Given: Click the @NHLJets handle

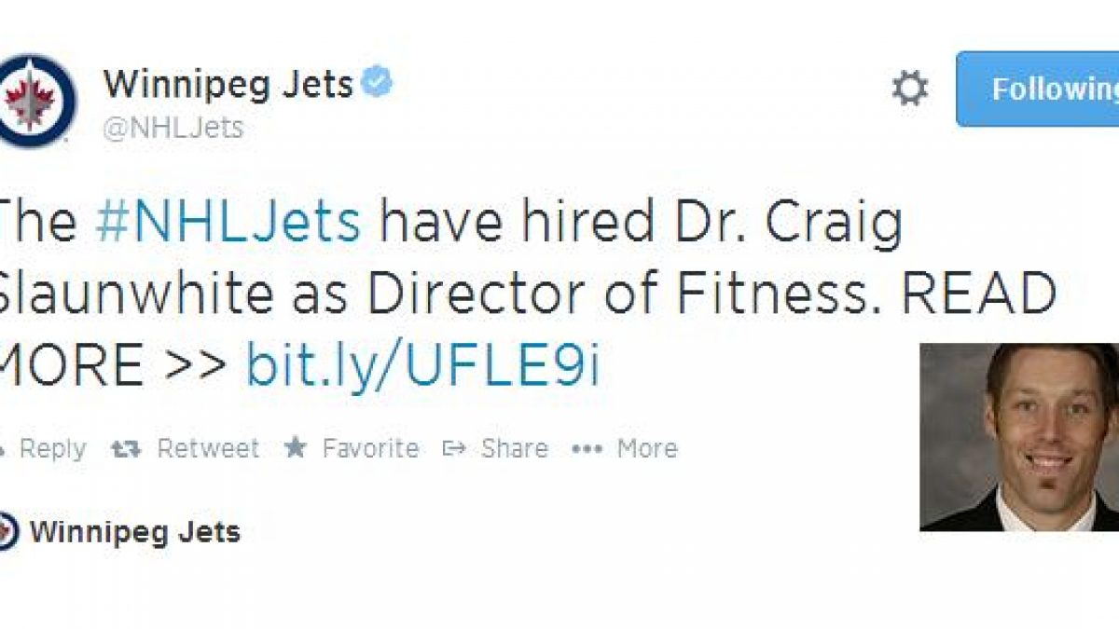Looking at the screenshot, I should (x=173, y=128).
